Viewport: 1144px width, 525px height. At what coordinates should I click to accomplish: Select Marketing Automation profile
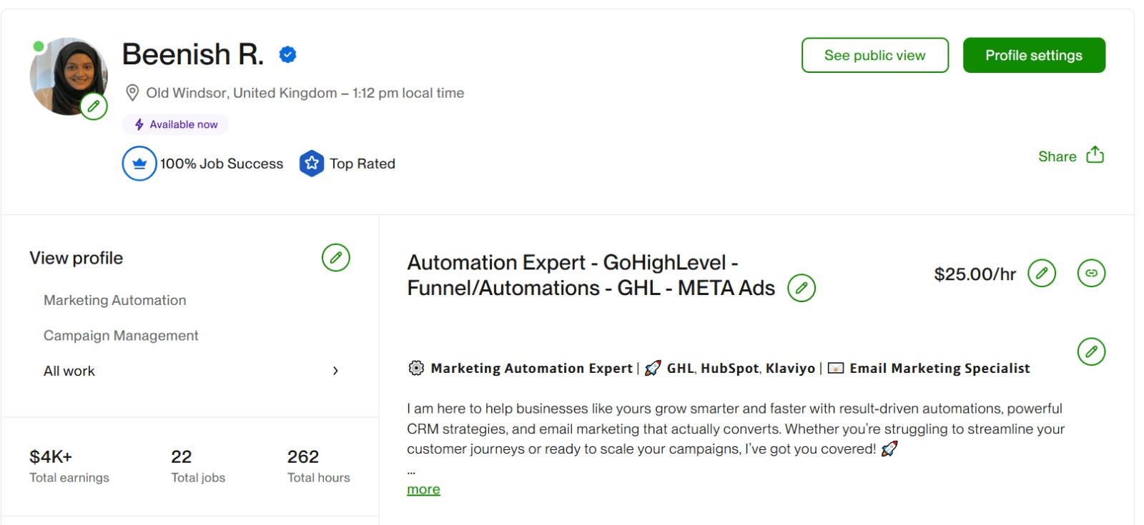(115, 300)
